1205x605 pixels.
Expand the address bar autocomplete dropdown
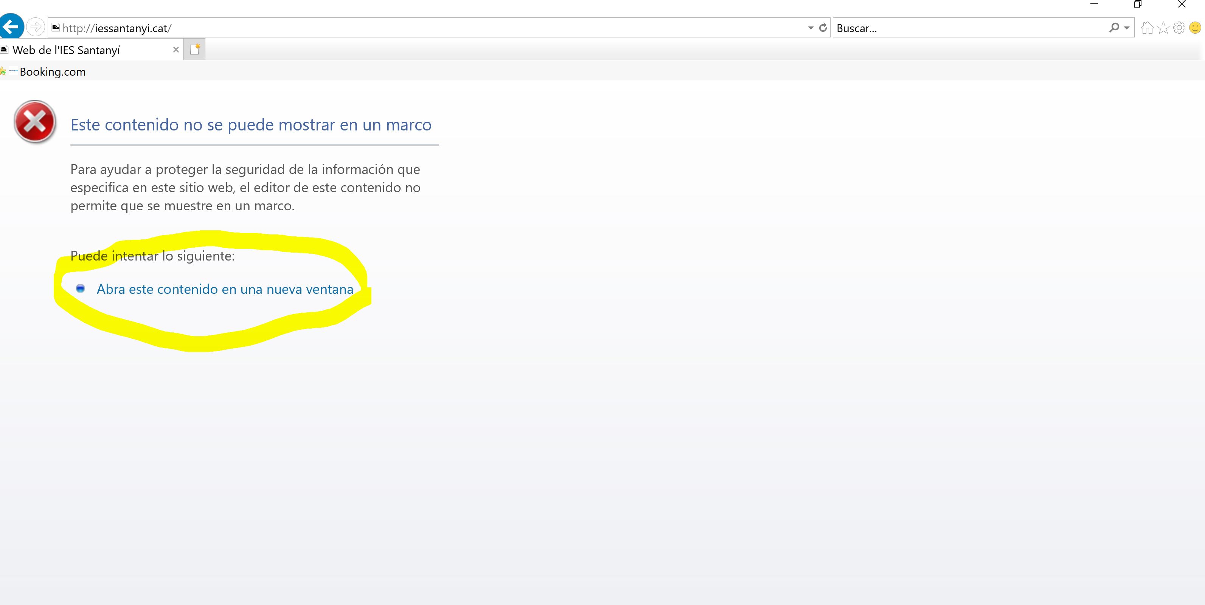coord(810,28)
